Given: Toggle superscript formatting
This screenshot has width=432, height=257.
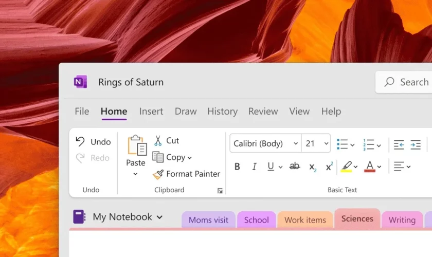Looking at the screenshot, I should coord(329,167).
